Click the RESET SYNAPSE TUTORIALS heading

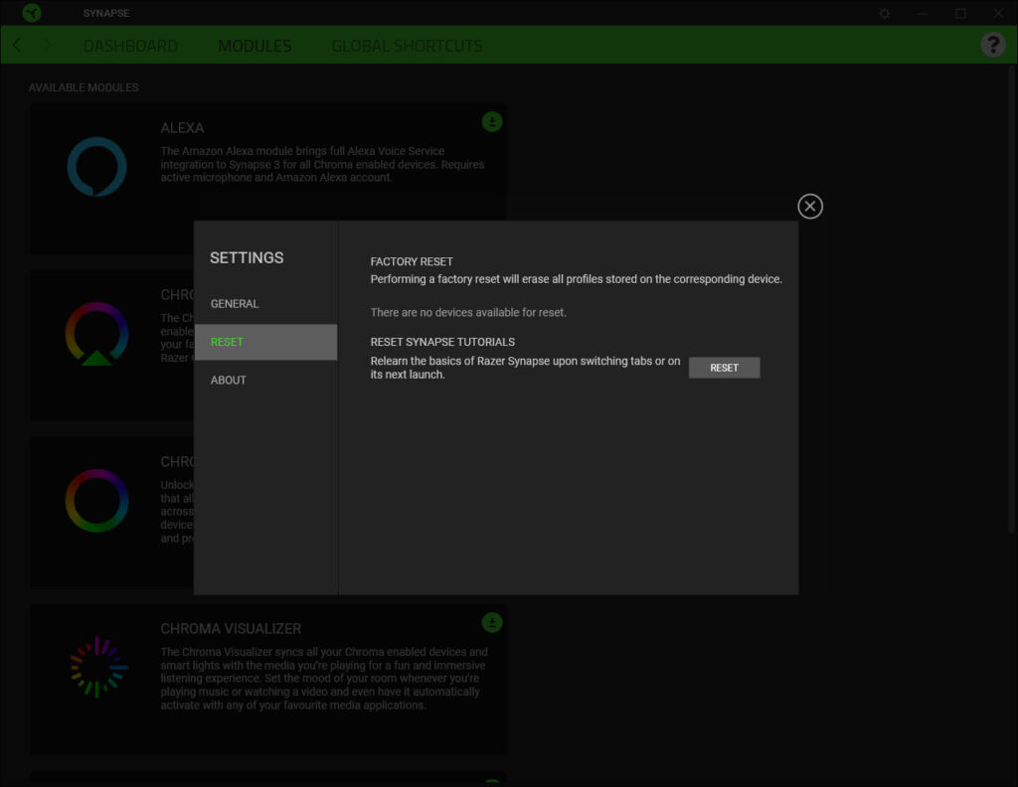tap(442, 342)
